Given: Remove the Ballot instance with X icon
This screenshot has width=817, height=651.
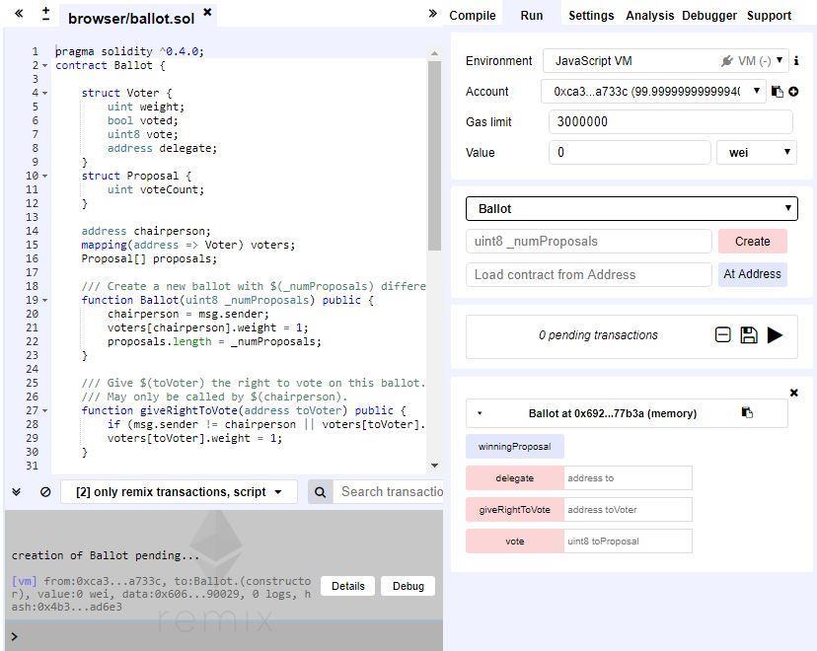Looking at the screenshot, I should pyautogui.click(x=793, y=393).
